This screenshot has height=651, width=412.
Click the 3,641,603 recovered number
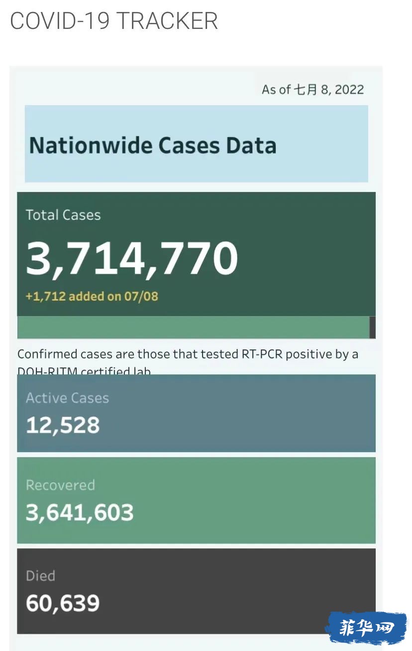coord(80,513)
